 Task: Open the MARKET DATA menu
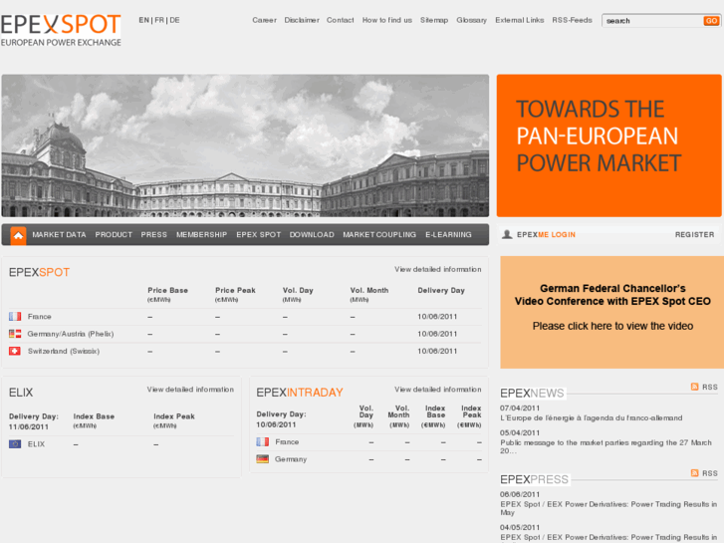pyautogui.click(x=59, y=235)
